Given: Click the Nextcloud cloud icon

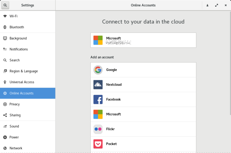Looking at the screenshot, I should pyautogui.click(x=98, y=85).
